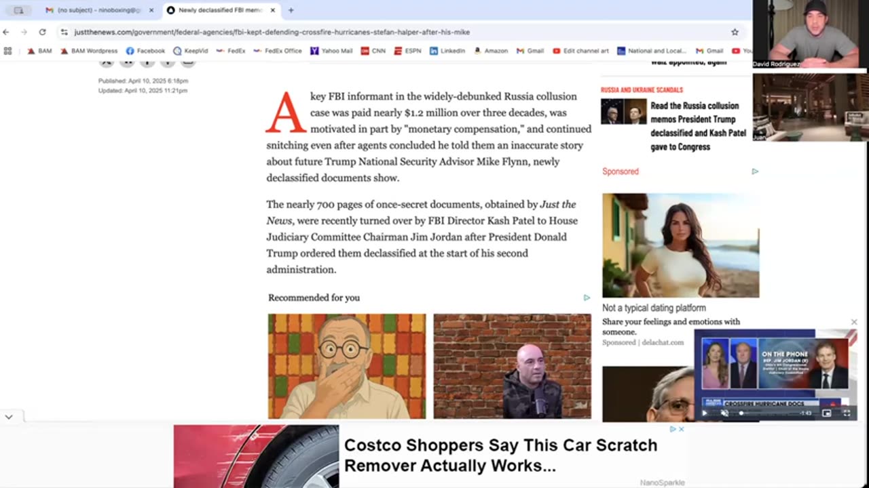Reload the page with refresh icon

(42, 32)
